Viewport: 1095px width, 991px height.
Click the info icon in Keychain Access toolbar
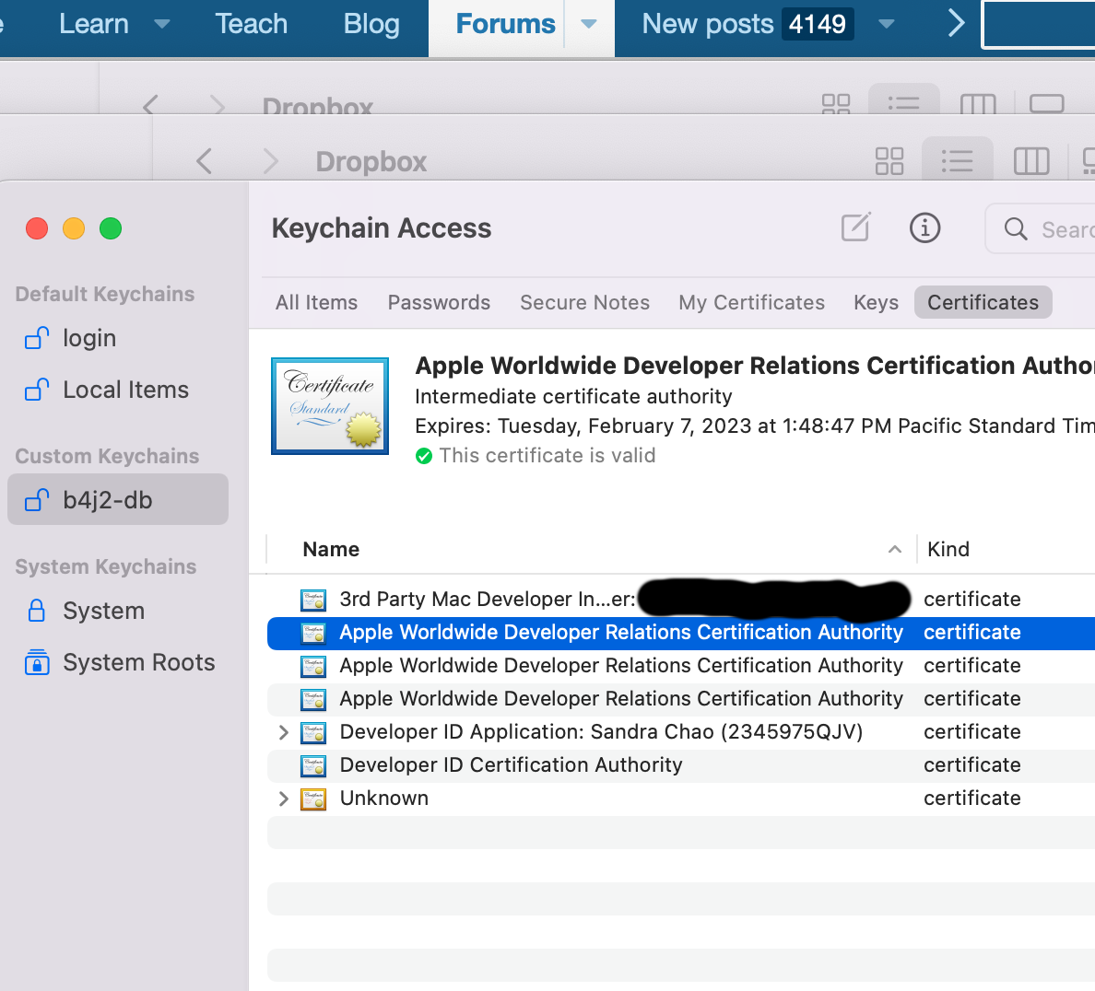coord(924,227)
